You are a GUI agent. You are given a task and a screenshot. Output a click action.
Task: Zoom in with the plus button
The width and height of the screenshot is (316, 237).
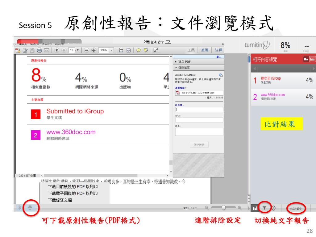[94, 50]
